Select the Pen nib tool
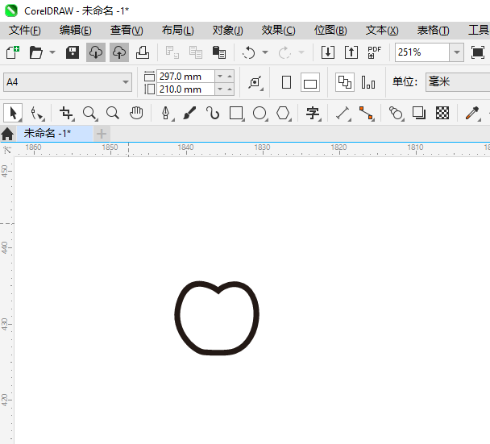Screen dimensions: 490x444 point(166,113)
